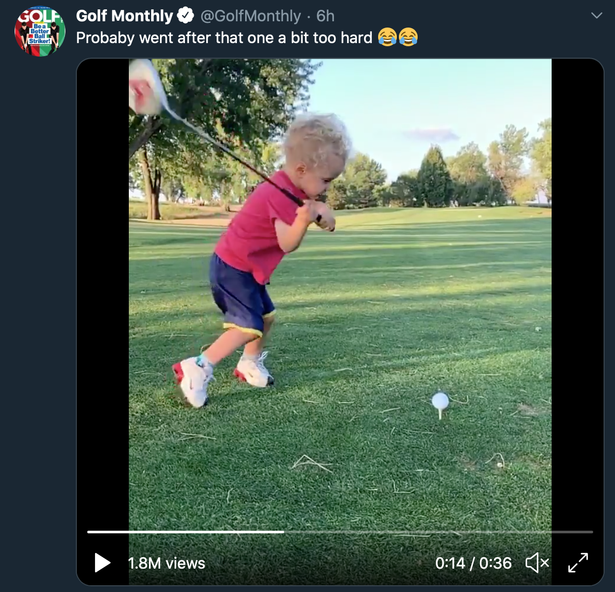Click the 0:14 / 0:36 time display
This screenshot has width=615, height=592.
coord(473,563)
